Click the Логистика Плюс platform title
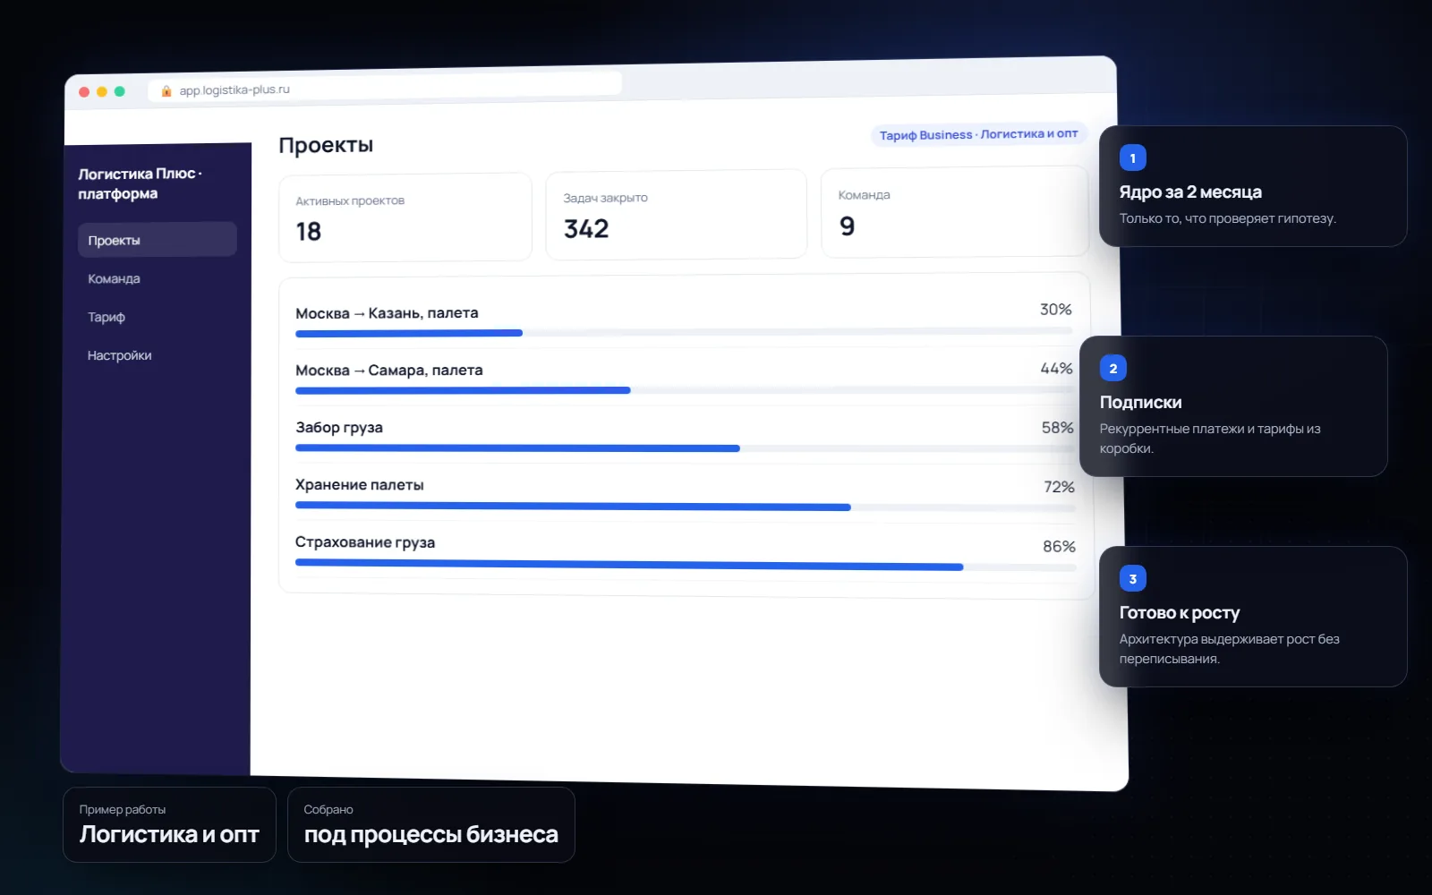 (x=140, y=183)
